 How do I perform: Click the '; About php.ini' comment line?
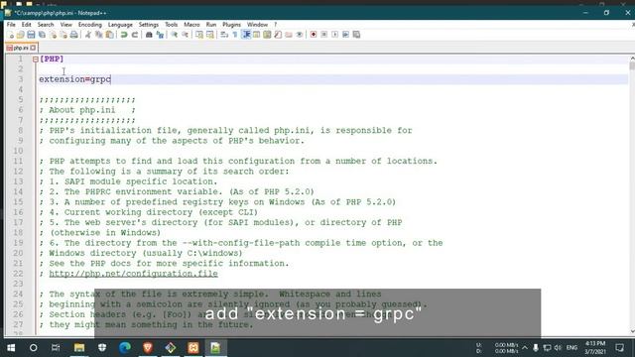[87, 110]
